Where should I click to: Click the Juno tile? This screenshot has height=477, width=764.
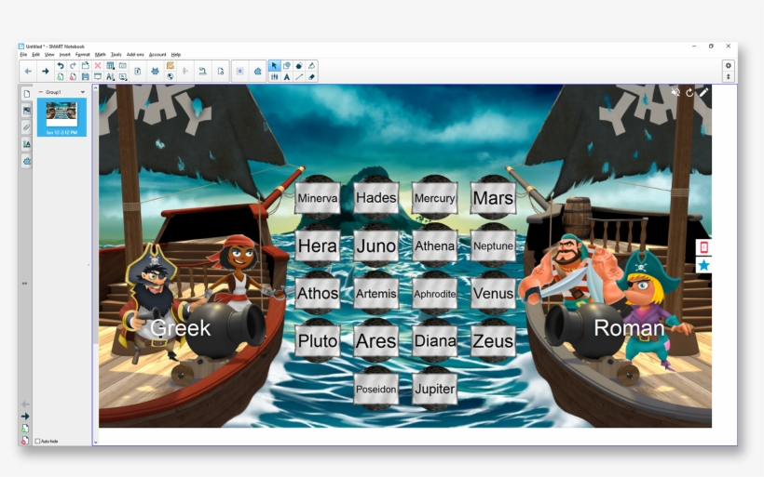click(376, 245)
